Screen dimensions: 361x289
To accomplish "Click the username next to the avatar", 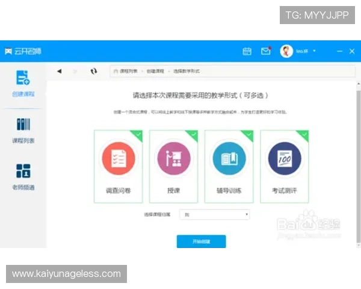I will (302, 51).
